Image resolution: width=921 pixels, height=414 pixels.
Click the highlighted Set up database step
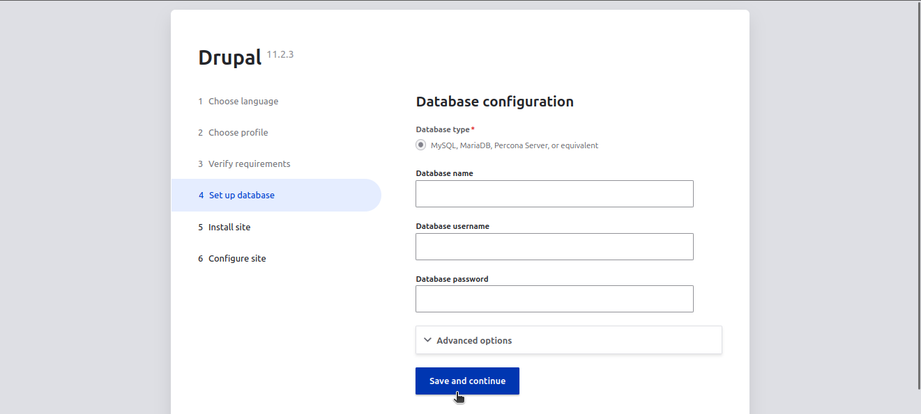click(241, 195)
